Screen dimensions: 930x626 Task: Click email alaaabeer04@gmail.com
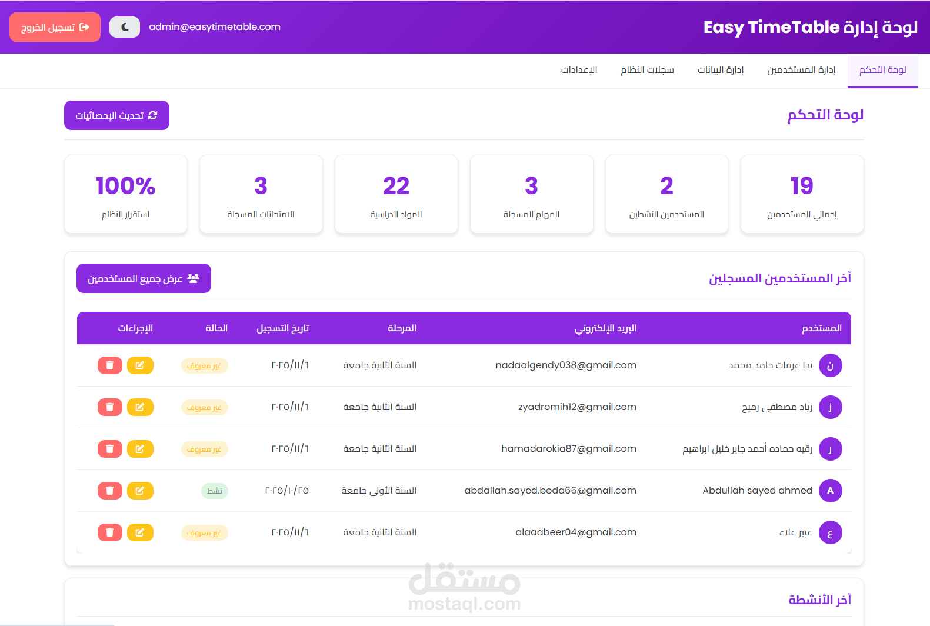click(x=576, y=532)
